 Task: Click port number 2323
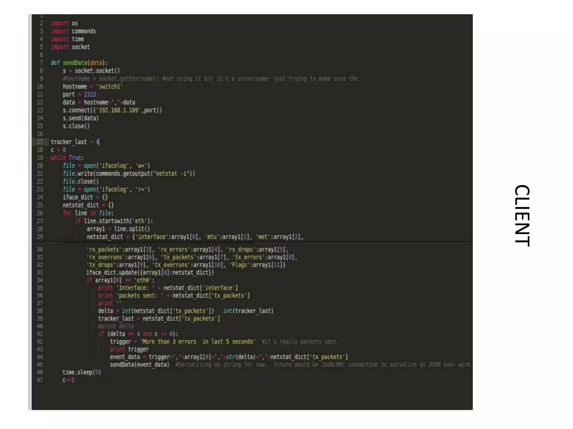pyautogui.click(x=90, y=94)
